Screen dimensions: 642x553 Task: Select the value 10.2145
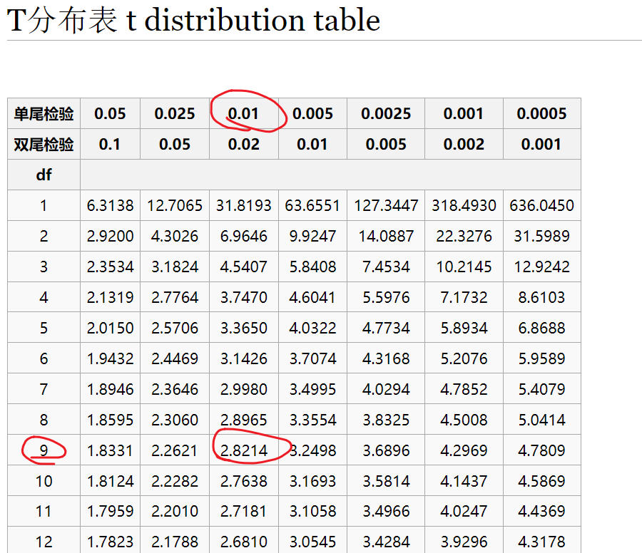[x=464, y=267]
